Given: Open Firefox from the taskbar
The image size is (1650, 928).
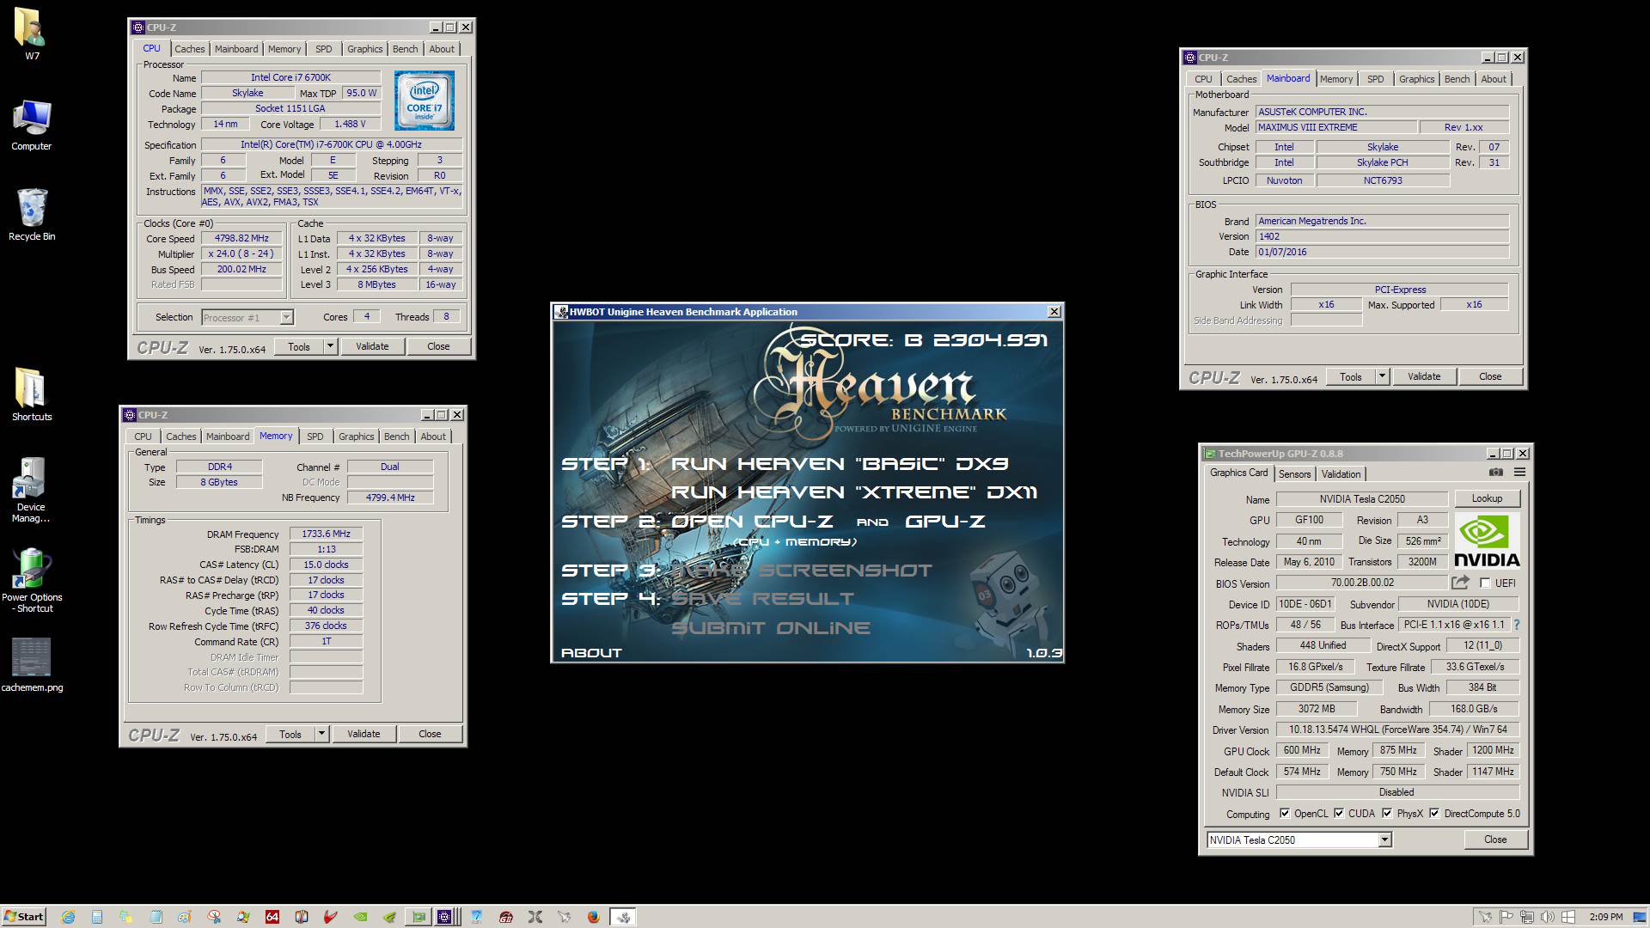Looking at the screenshot, I should [x=593, y=917].
